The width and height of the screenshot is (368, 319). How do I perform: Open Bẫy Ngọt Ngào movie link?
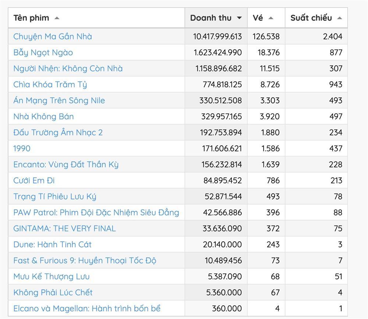point(43,52)
